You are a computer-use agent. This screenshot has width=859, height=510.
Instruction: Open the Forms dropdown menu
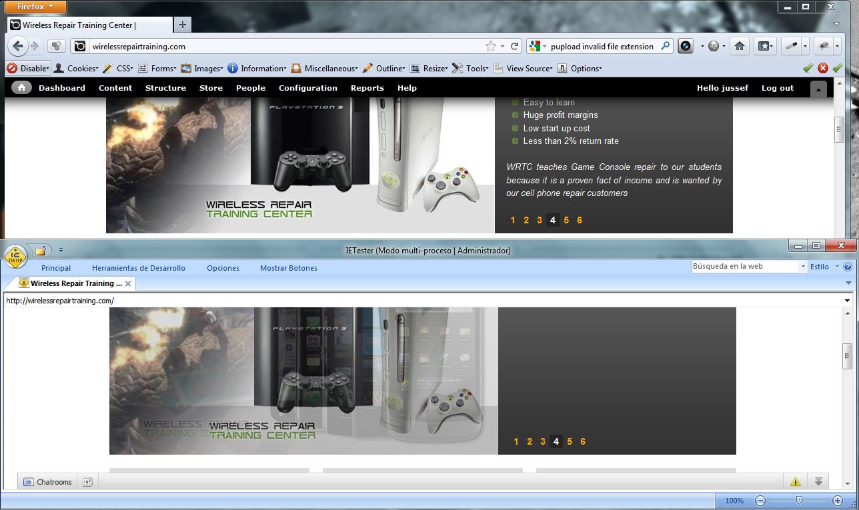point(157,68)
